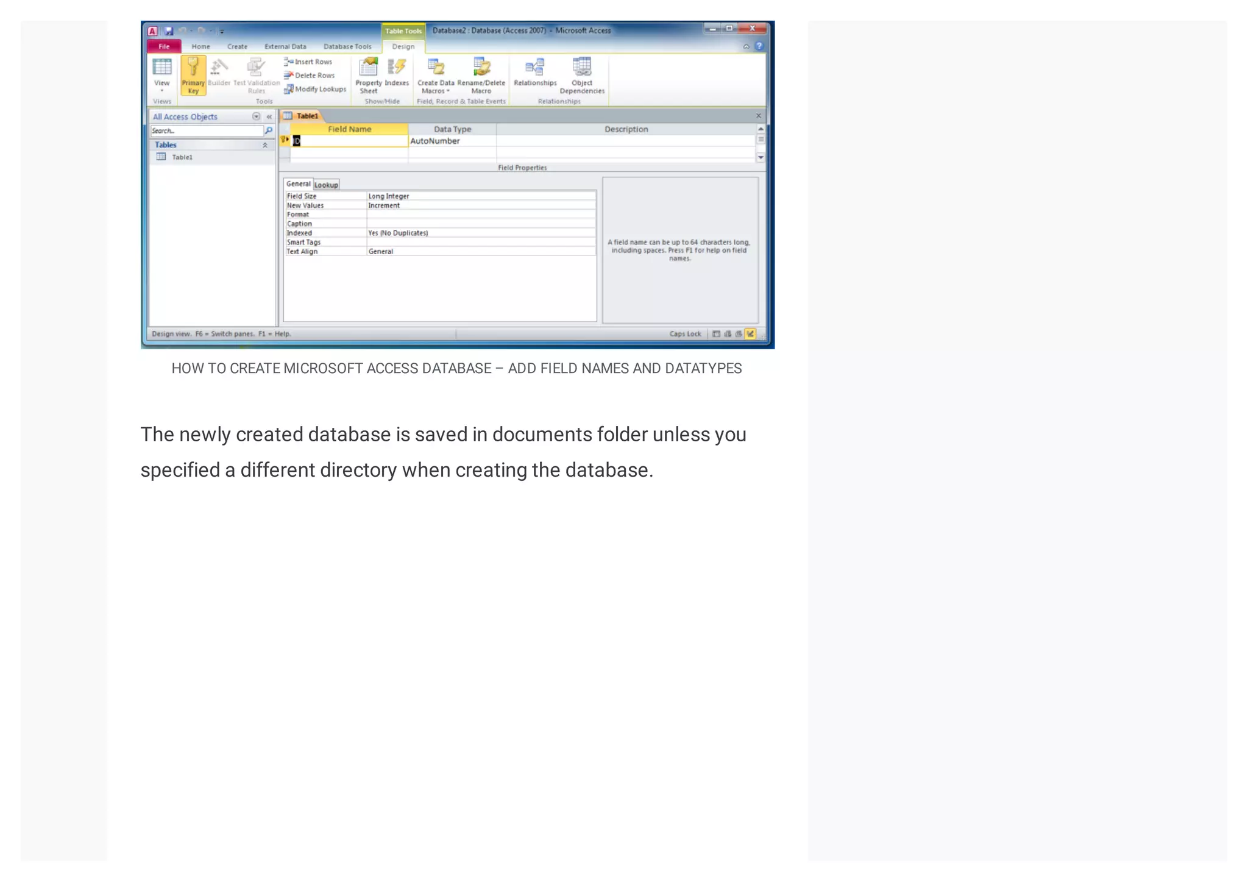Click Modify Lookups
1248x882 pixels.
315,89
